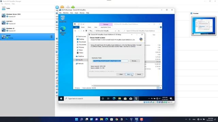Open Documents in Explorer navigation pane
This screenshot has height=122, width=218.
(81, 45)
